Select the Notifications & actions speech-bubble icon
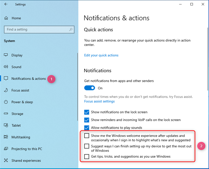The width and height of the screenshot is (209, 169). click(6, 78)
